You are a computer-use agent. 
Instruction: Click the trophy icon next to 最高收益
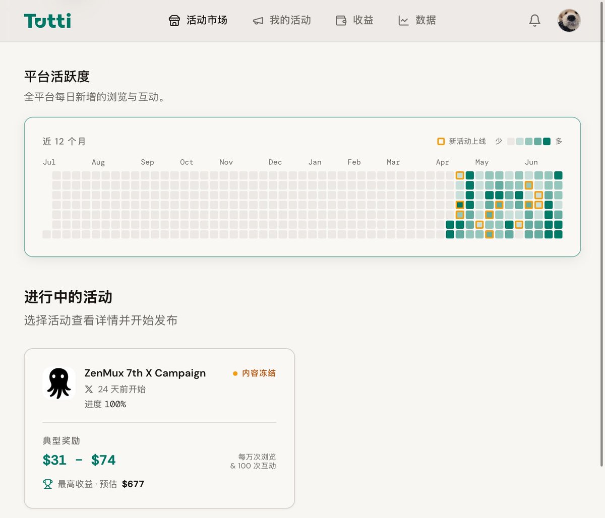coord(48,484)
